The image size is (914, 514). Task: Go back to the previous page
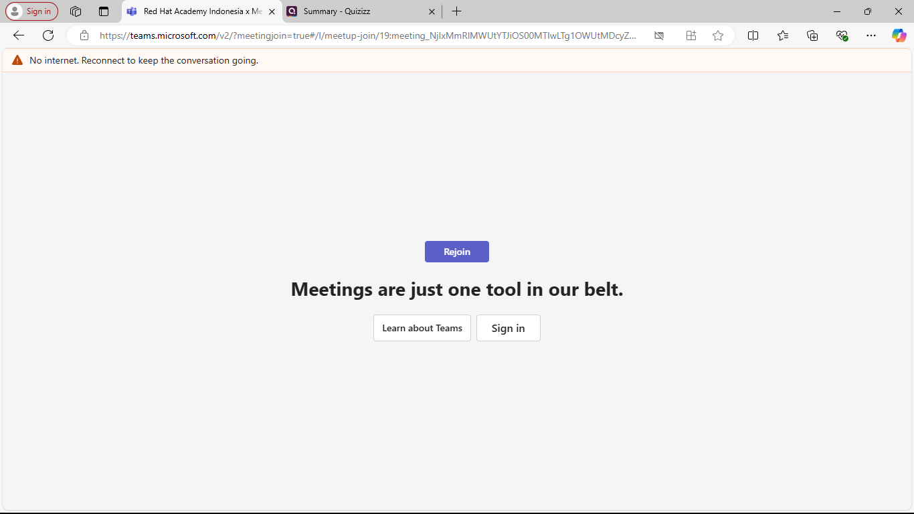[x=19, y=35]
